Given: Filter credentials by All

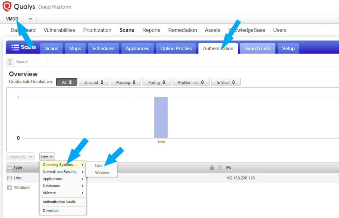Looking at the screenshot, I should pos(67,82).
